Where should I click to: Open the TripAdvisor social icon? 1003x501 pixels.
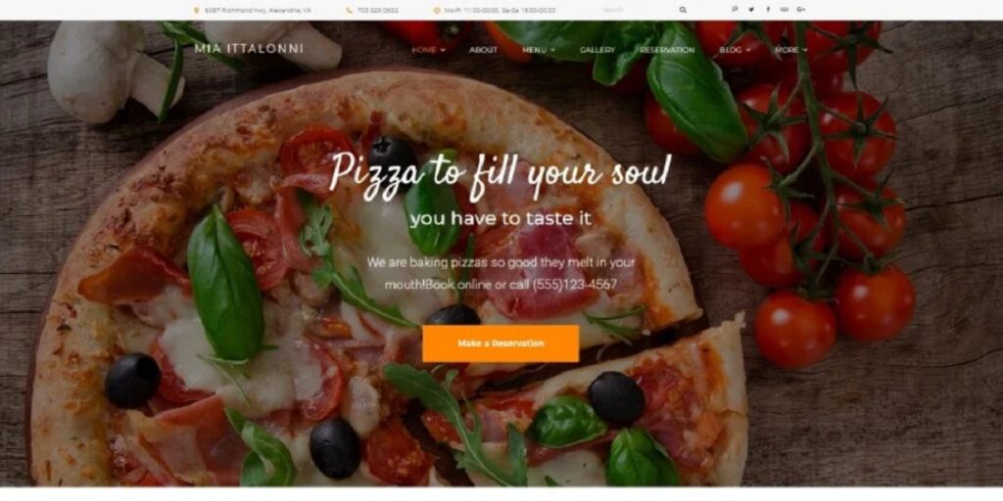coord(785,10)
